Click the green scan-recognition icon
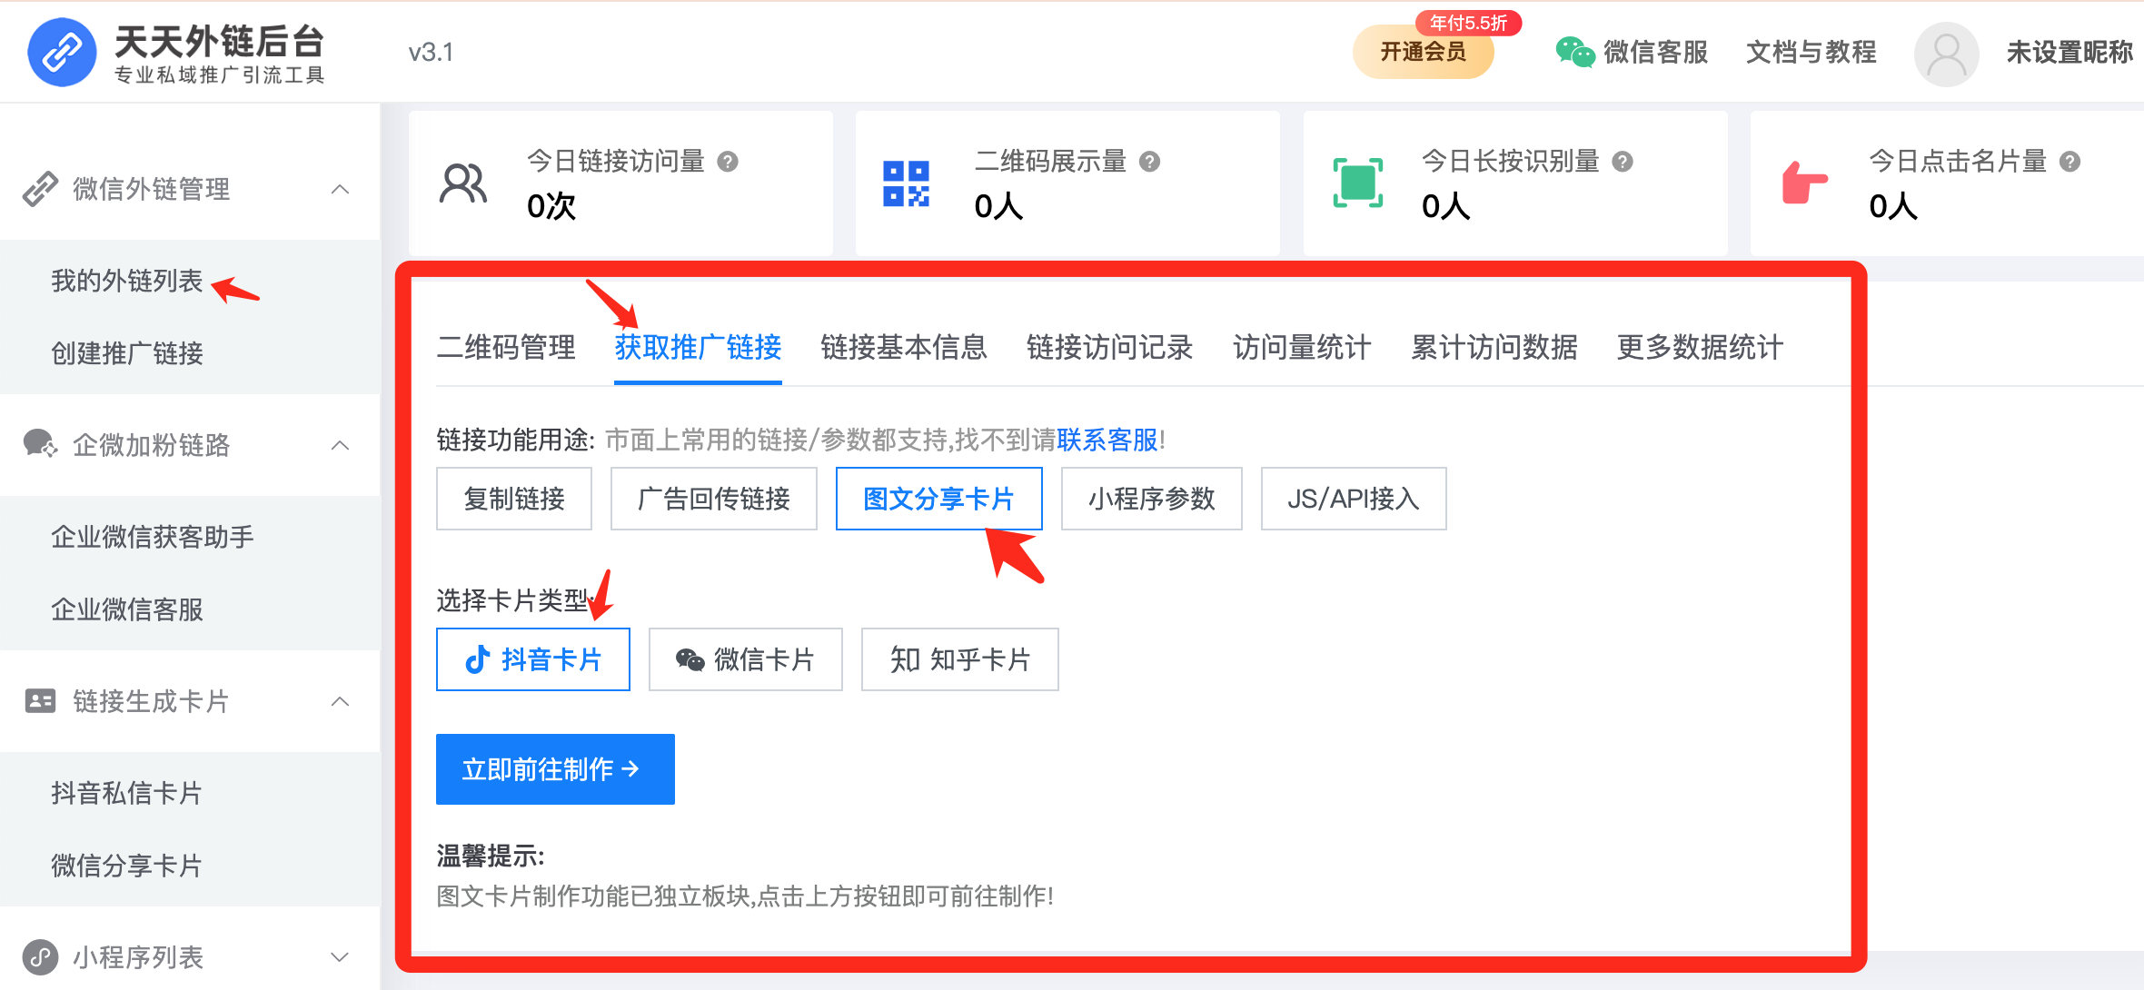Viewport: 2144px width, 990px height. (x=1358, y=183)
